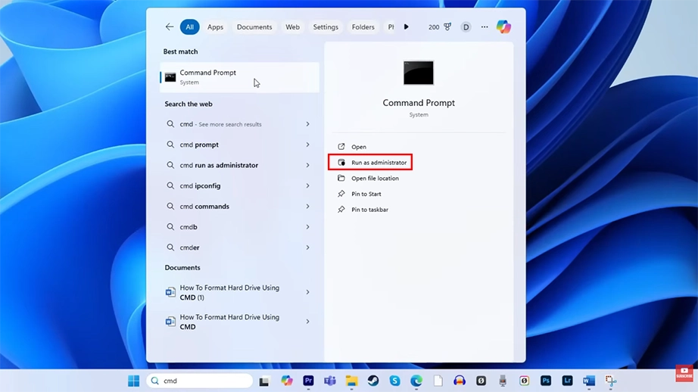Open File Explorer from the taskbar
698x392 pixels.
[352, 381]
